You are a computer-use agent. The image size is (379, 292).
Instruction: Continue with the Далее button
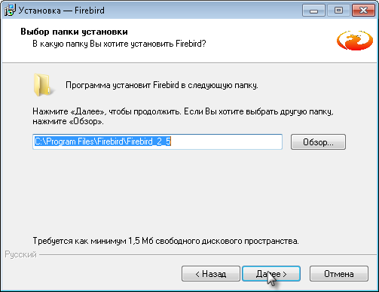pos(271,274)
